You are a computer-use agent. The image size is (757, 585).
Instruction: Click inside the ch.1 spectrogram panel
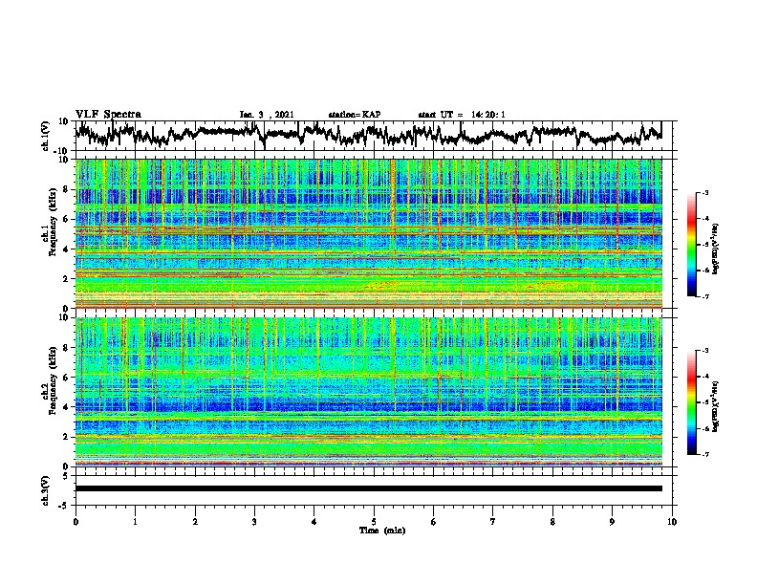[369, 233]
